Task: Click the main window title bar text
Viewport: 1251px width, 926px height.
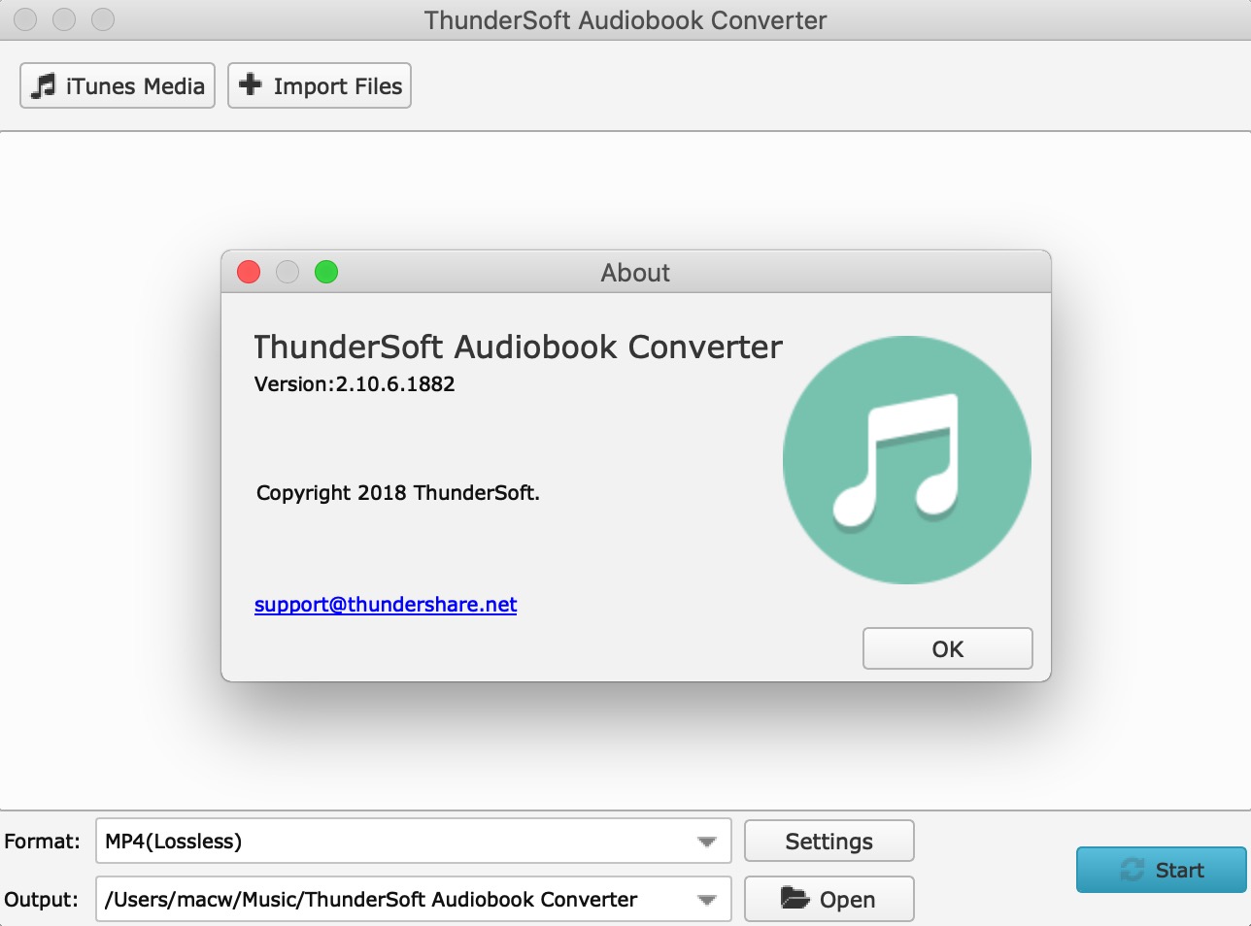Action: [x=625, y=20]
